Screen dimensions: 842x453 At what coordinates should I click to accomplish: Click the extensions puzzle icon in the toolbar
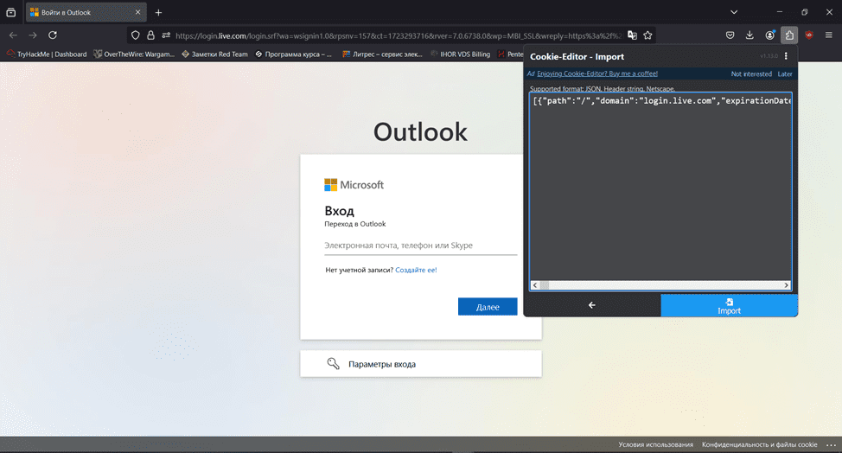pos(788,35)
